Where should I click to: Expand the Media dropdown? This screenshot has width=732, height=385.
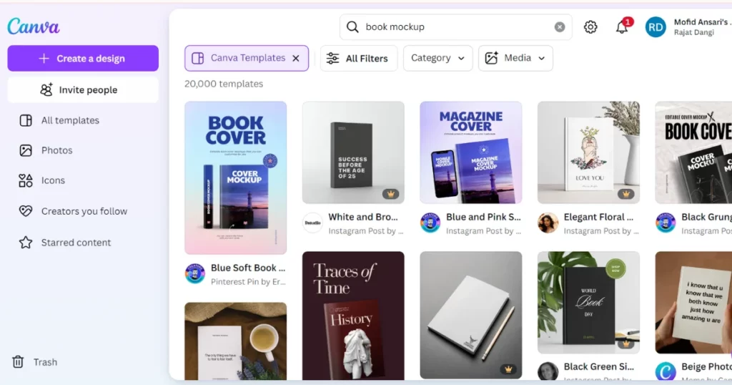click(515, 59)
